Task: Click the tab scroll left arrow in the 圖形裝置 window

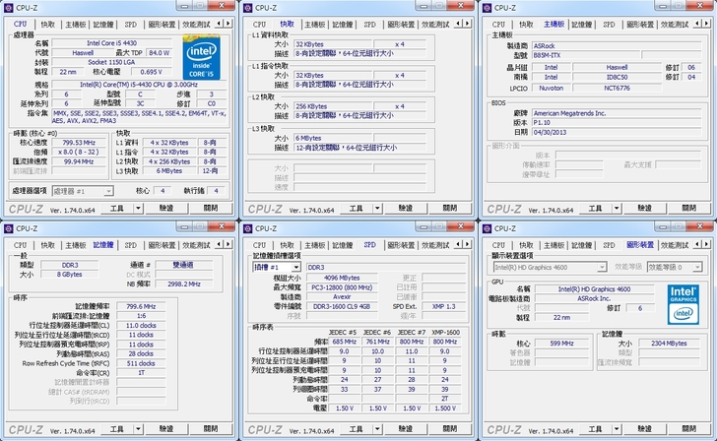Action: click(x=697, y=244)
